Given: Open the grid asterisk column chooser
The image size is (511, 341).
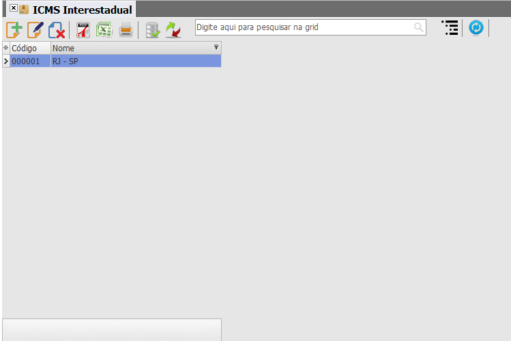Looking at the screenshot, I should pyautogui.click(x=6, y=48).
